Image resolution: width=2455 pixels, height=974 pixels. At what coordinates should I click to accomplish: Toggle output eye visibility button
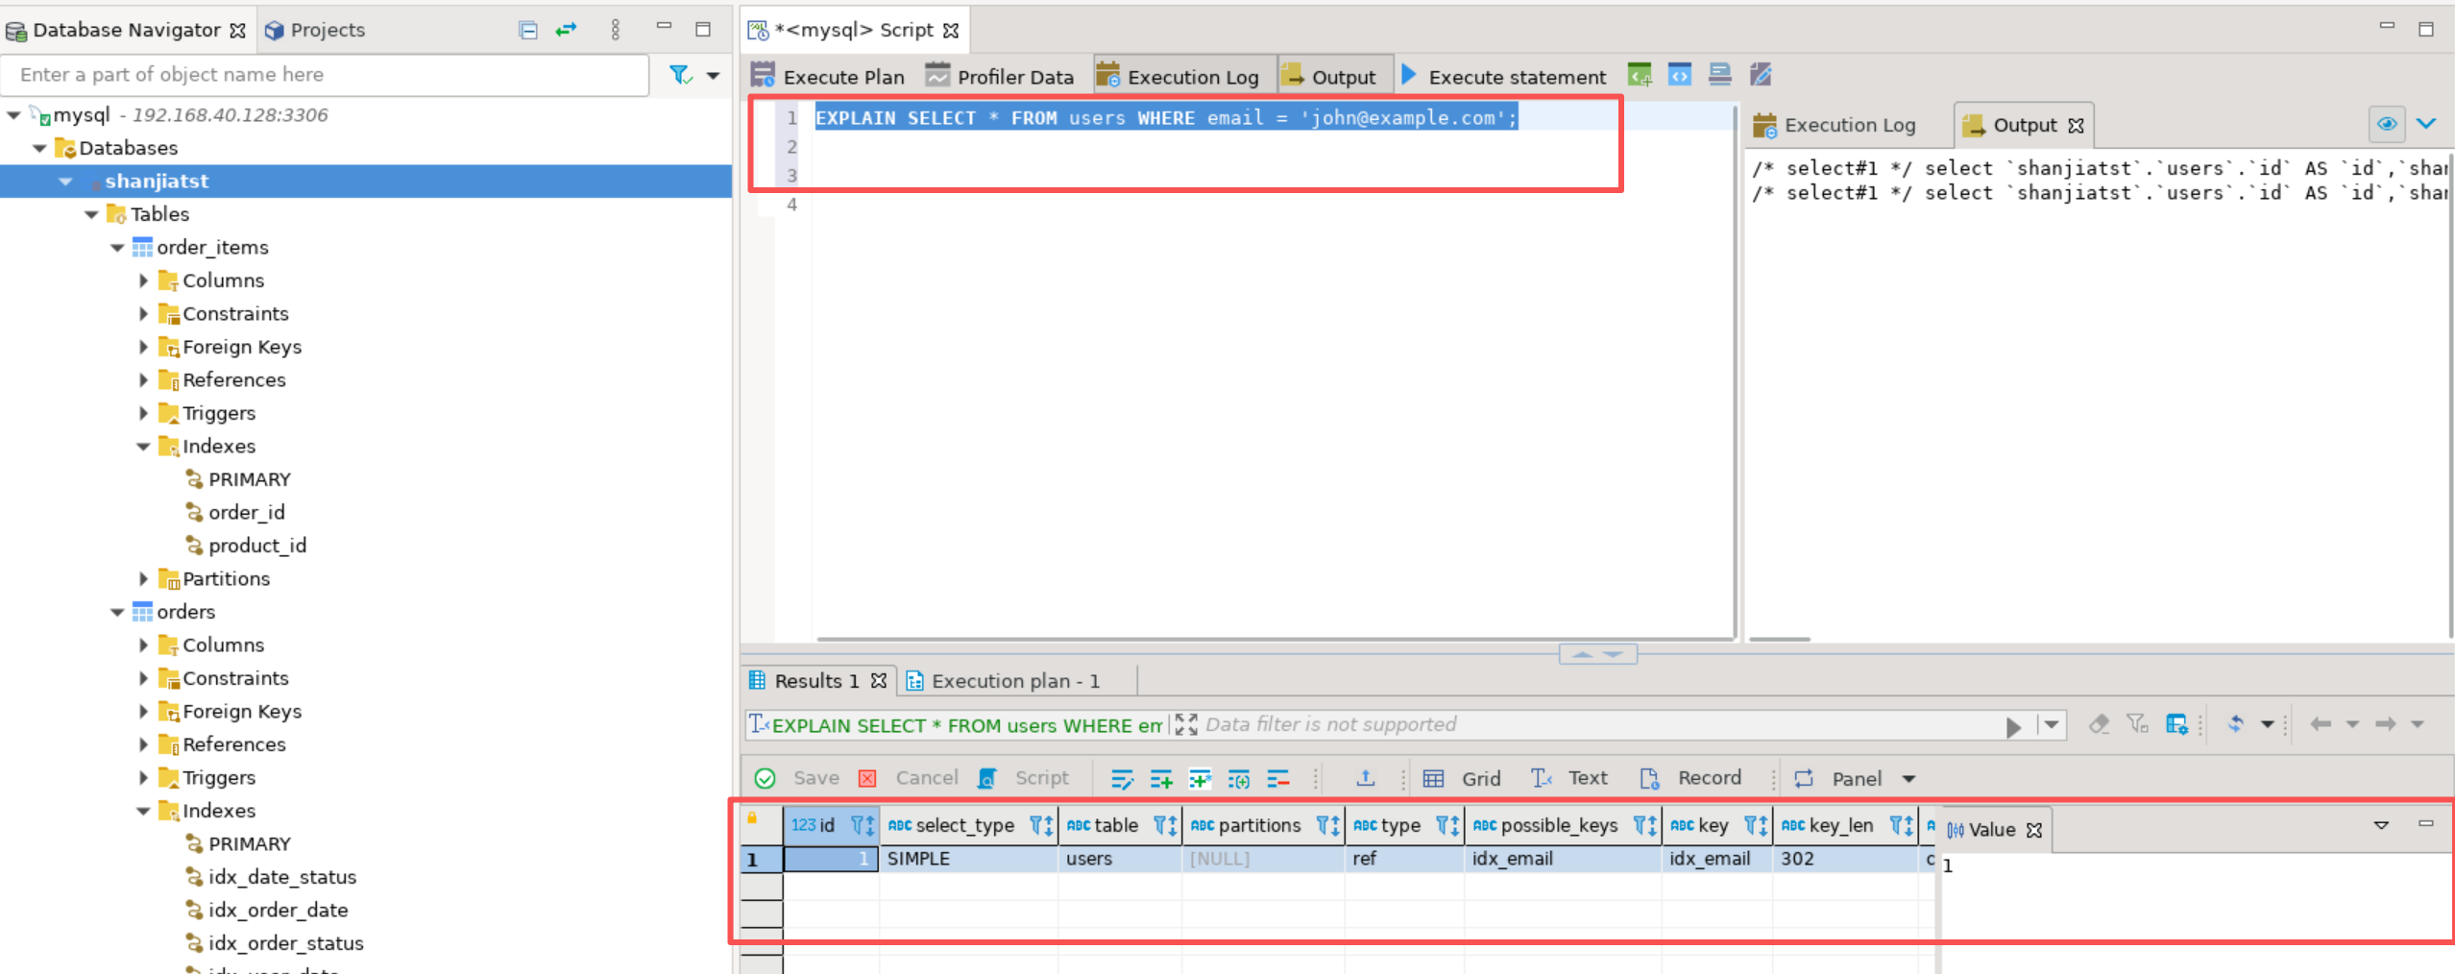2386,124
